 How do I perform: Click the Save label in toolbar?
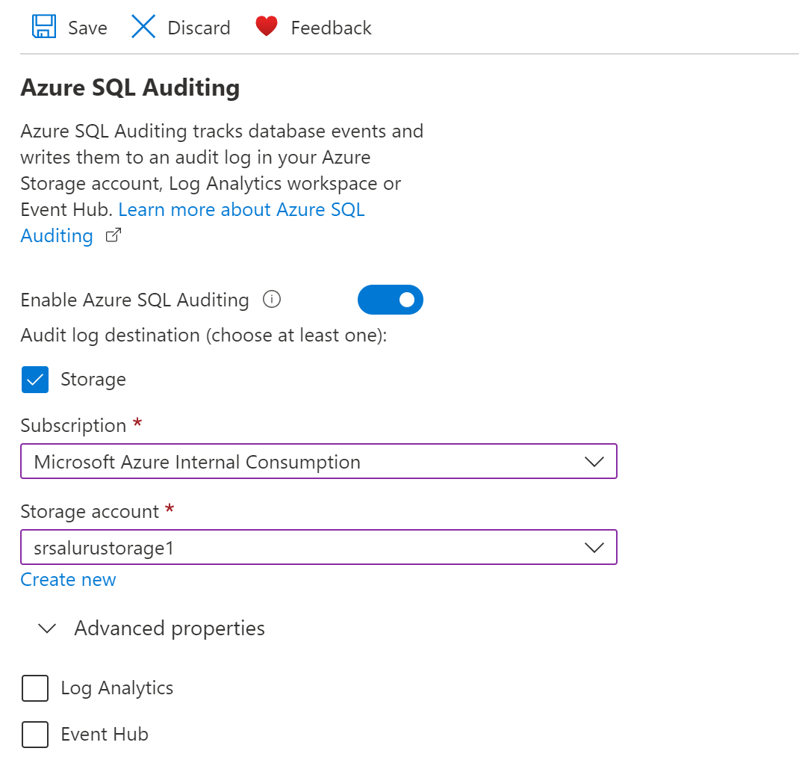pyautogui.click(x=87, y=28)
